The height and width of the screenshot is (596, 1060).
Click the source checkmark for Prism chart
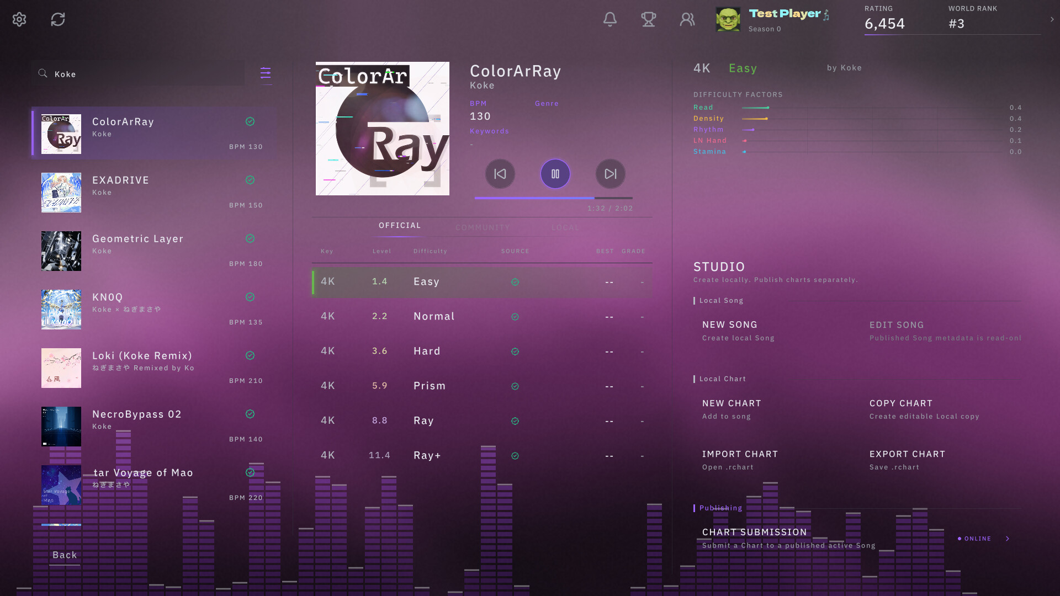[x=515, y=386]
